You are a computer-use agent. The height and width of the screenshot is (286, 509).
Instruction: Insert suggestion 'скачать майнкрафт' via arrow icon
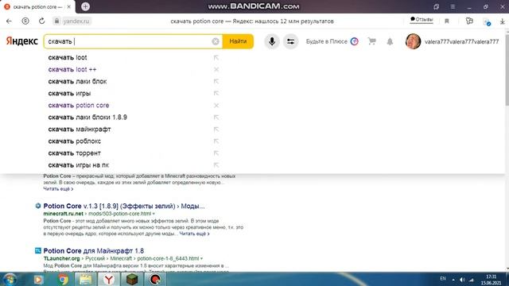(216, 129)
